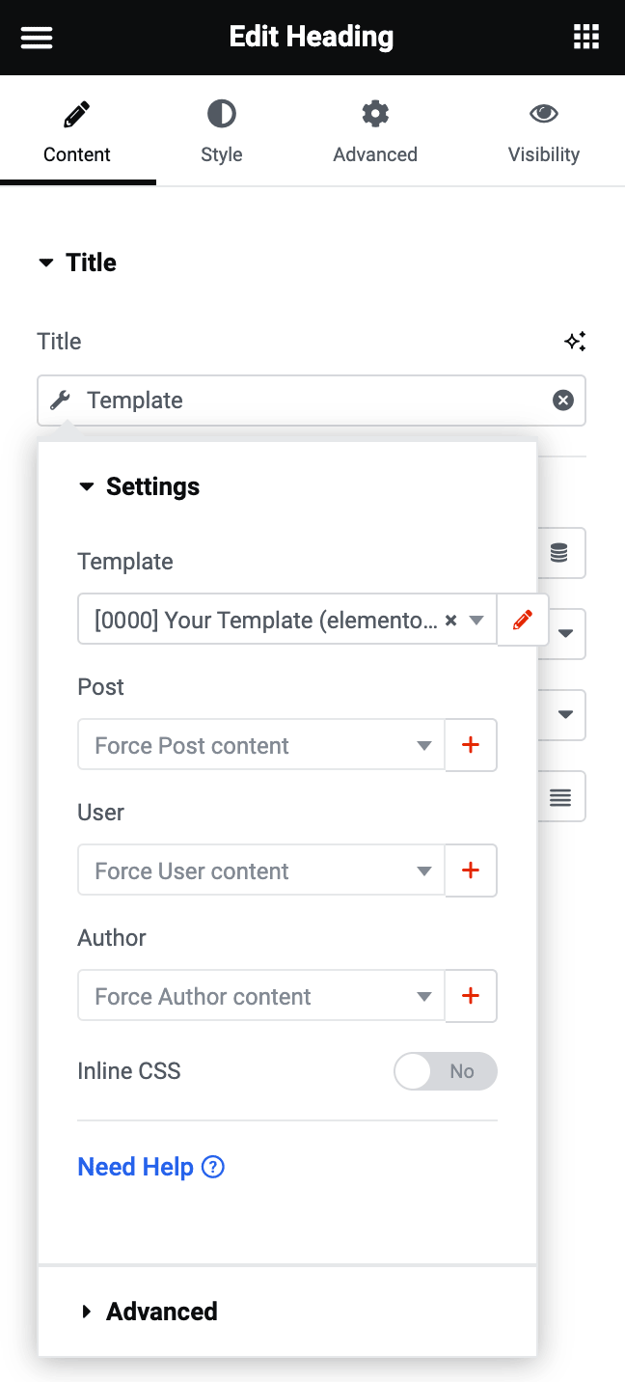
Task: Click the wrench icon in the dynamic Title field
Action: click(x=60, y=401)
